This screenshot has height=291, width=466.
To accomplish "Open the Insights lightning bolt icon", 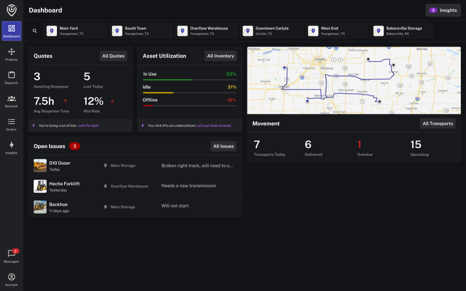I will coord(11,148).
